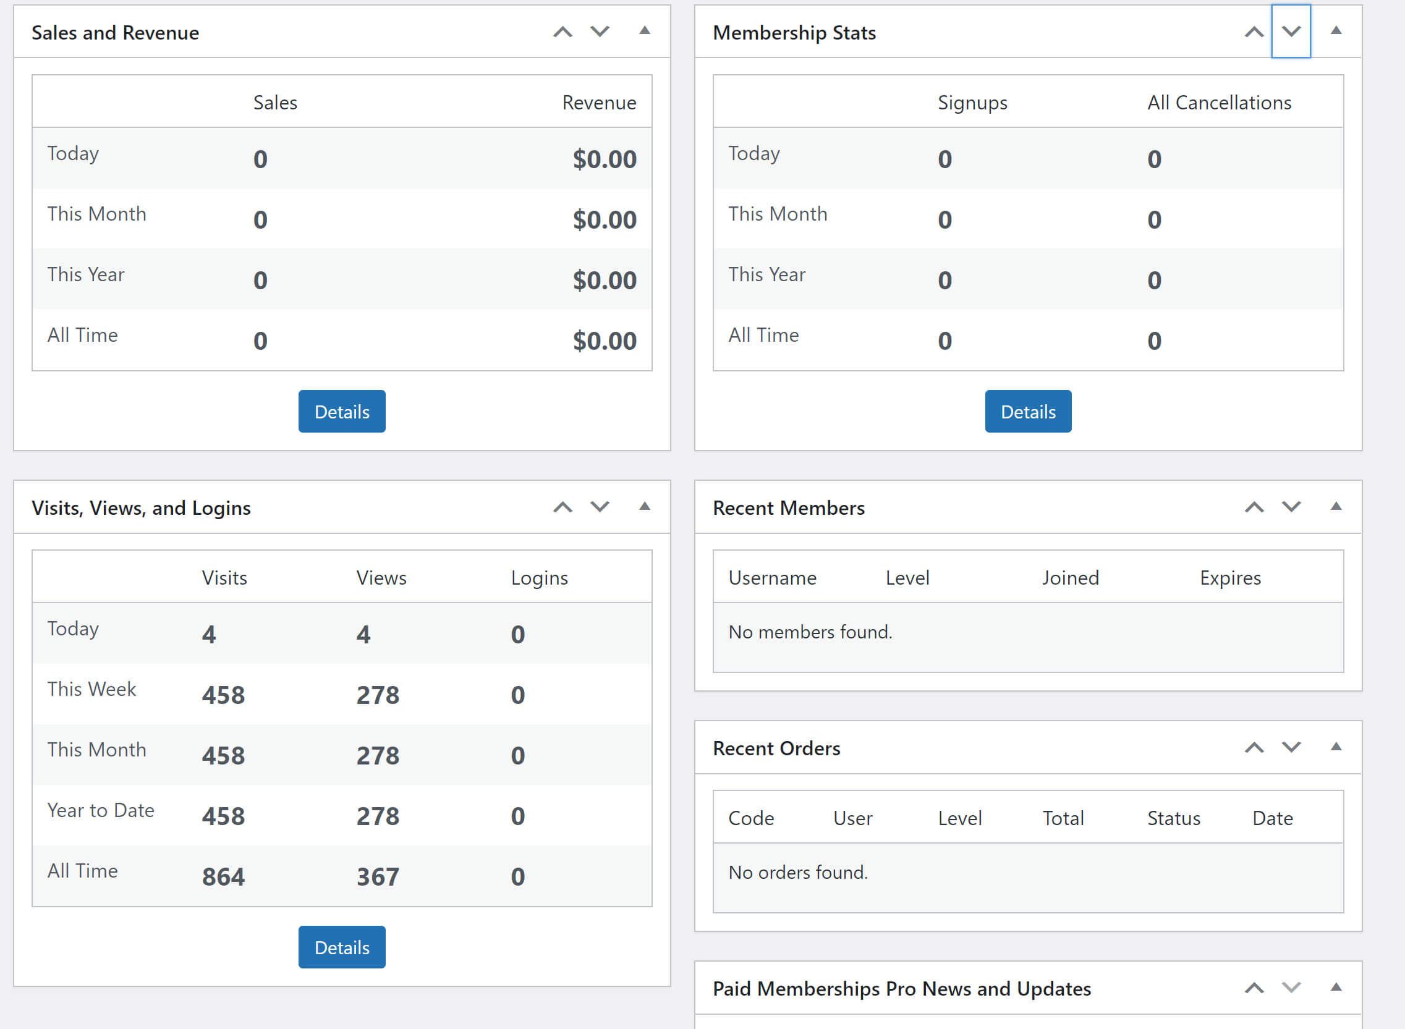Click the Sales column header

point(275,103)
